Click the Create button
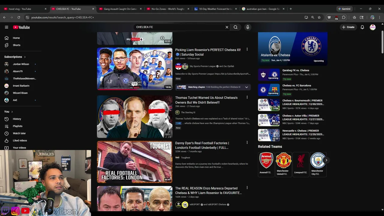The height and width of the screenshot is (216, 384). click(x=348, y=27)
